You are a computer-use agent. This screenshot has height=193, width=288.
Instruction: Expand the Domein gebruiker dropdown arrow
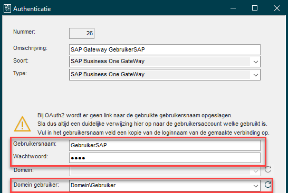pyautogui.click(x=255, y=186)
